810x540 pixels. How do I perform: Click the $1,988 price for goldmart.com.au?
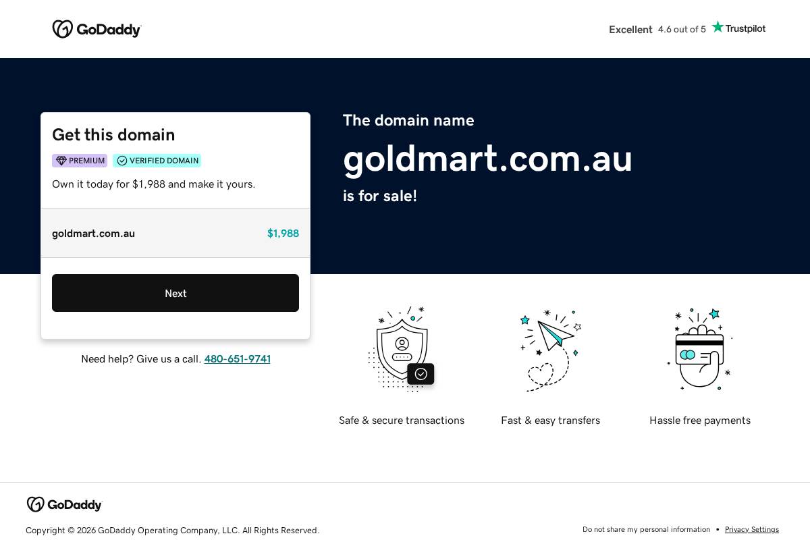point(283,234)
